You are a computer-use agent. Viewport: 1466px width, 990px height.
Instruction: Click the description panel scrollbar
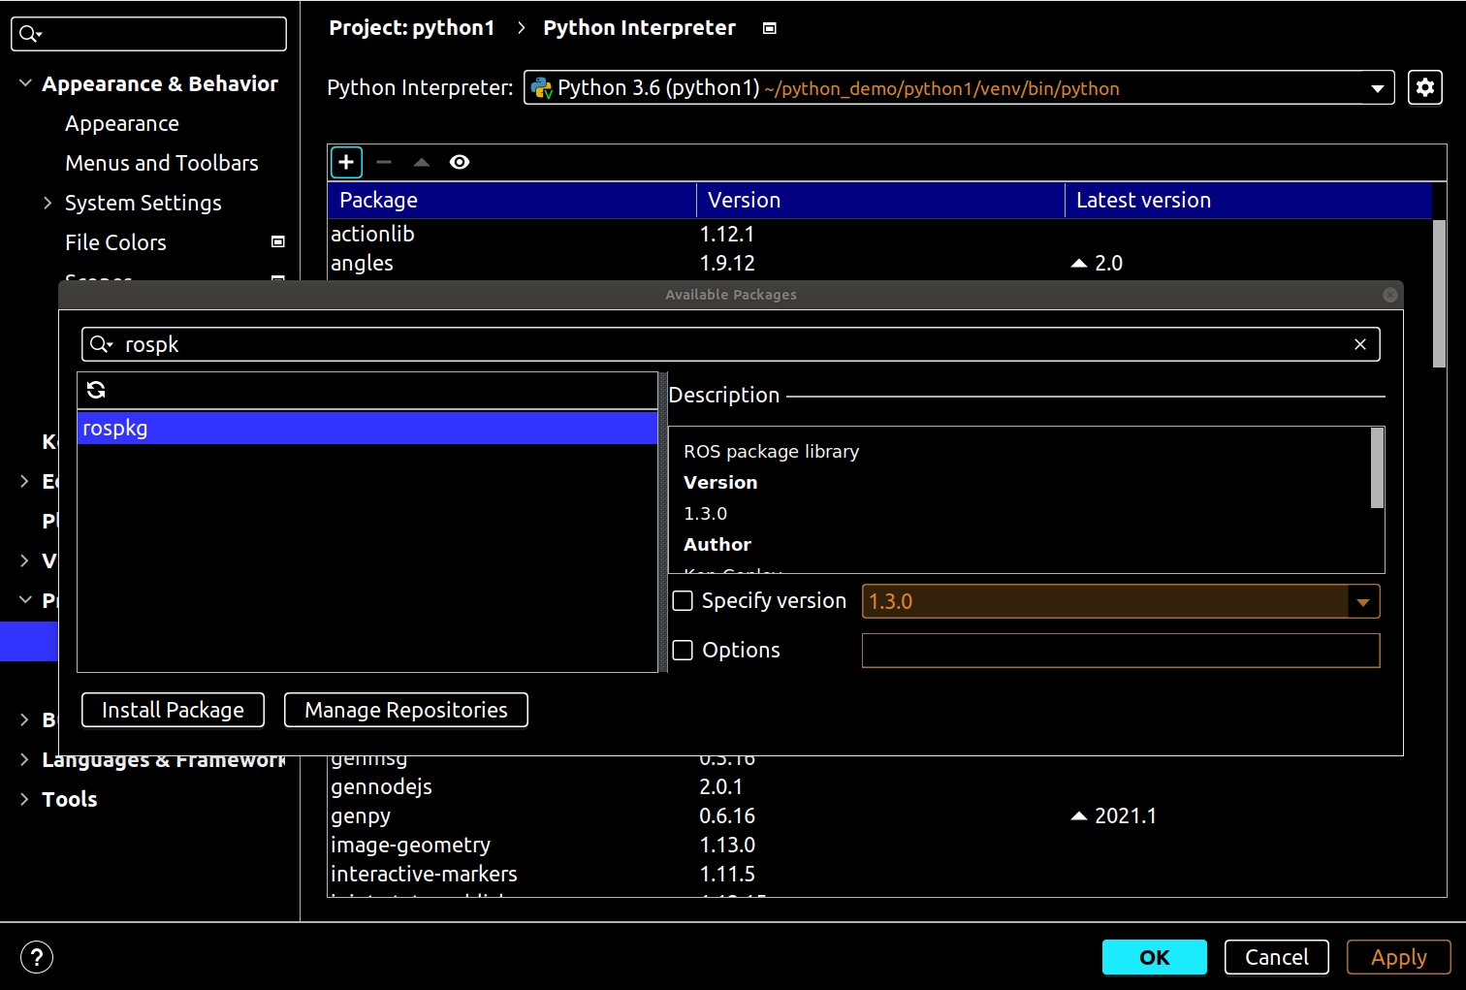(1377, 467)
